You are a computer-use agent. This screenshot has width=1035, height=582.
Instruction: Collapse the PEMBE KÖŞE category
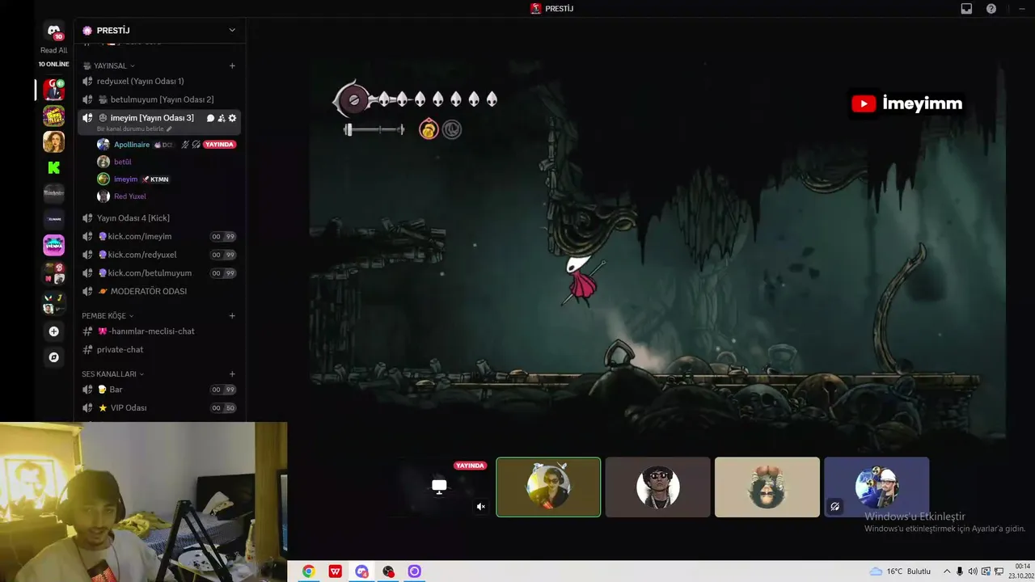tap(108, 316)
